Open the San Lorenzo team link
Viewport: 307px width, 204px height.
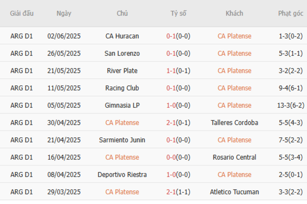pos(122,53)
